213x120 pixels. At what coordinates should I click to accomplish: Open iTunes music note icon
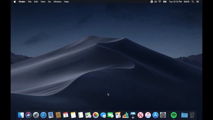[x=148, y=115]
